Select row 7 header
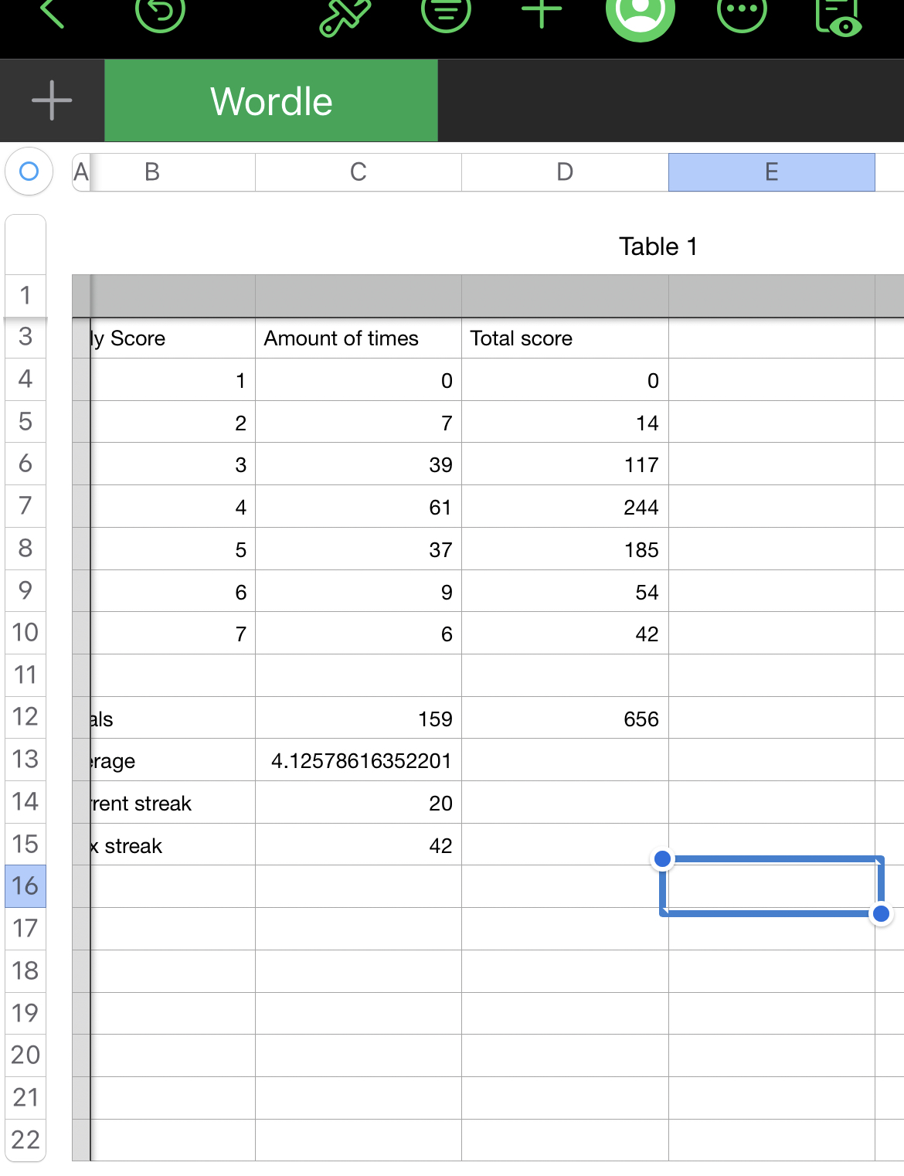Image resolution: width=904 pixels, height=1176 pixels. (x=25, y=506)
